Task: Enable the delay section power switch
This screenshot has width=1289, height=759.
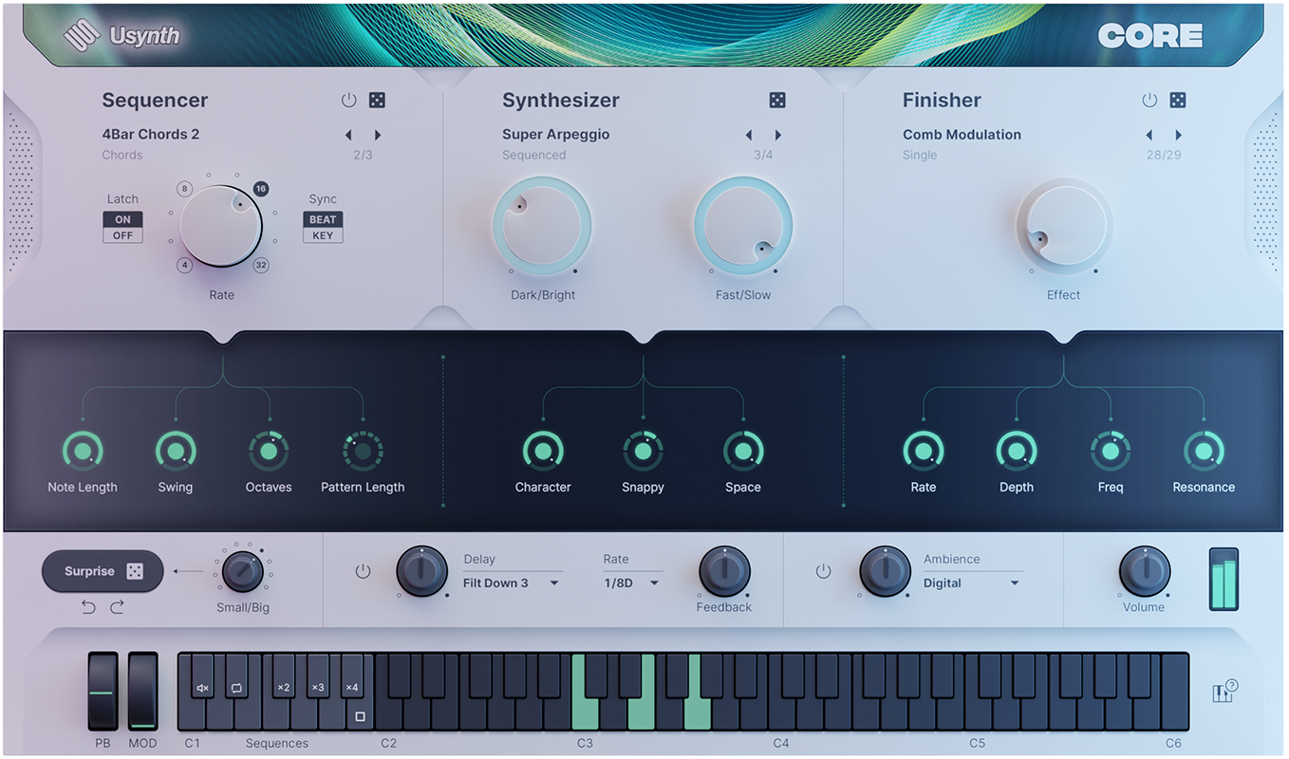Action: pos(363,571)
